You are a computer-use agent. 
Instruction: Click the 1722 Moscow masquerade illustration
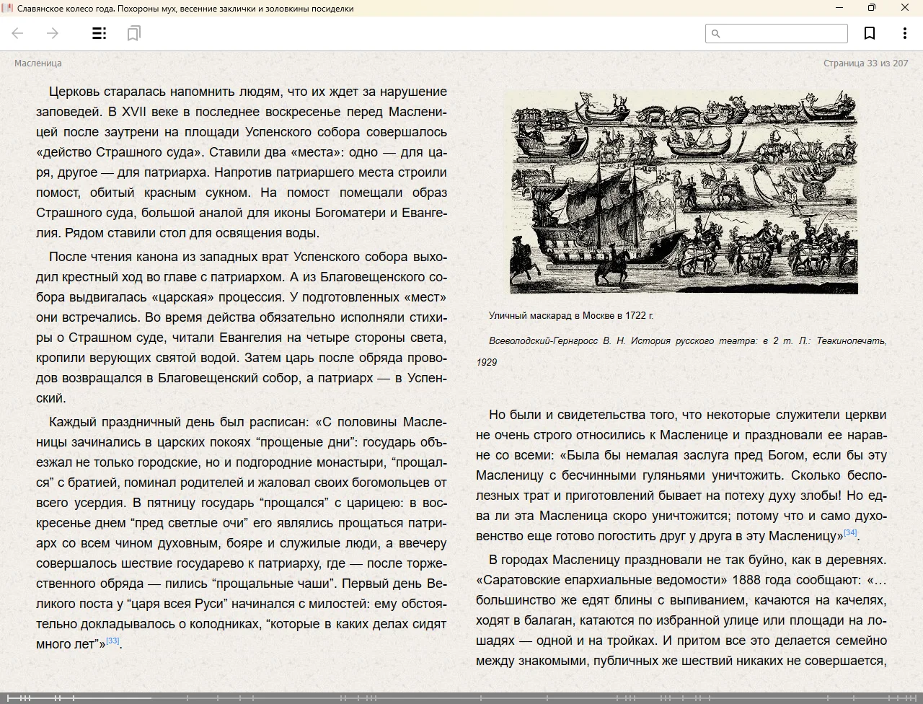(684, 192)
